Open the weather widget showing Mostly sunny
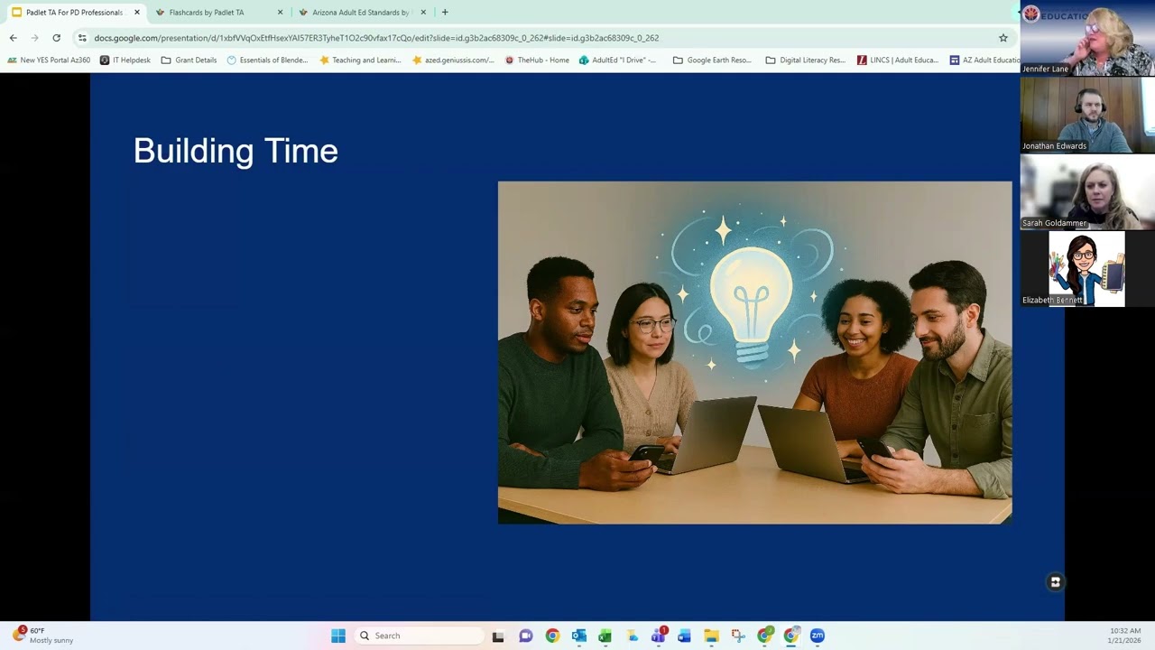Image resolution: width=1155 pixels, height=650 pixels. coord(43,636)
